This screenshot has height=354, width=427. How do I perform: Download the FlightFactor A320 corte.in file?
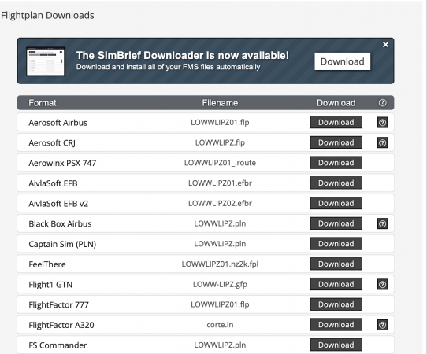336,325
